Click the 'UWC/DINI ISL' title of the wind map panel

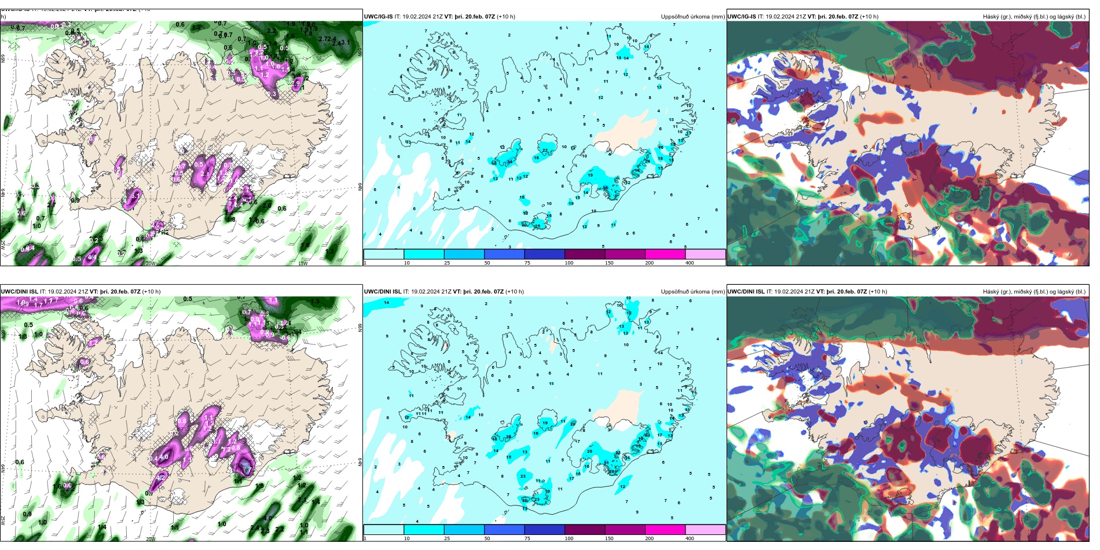19,292
